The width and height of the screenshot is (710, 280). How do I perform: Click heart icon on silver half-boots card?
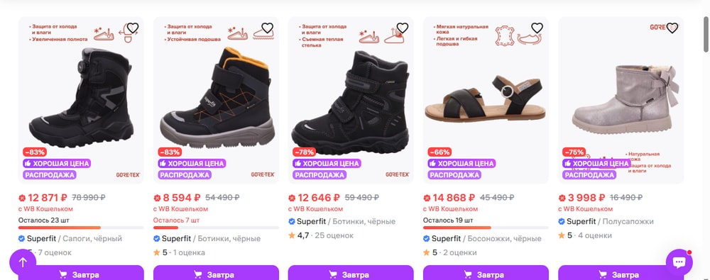pos(672,28)
